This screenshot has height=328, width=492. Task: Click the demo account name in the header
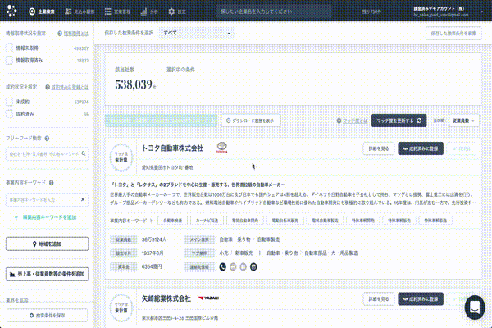pyautogui.click(x=439, y=8)
